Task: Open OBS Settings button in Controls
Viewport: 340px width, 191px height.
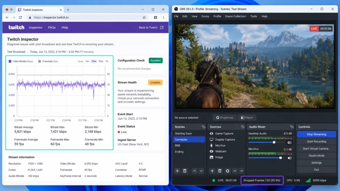Action: (316, 162)
